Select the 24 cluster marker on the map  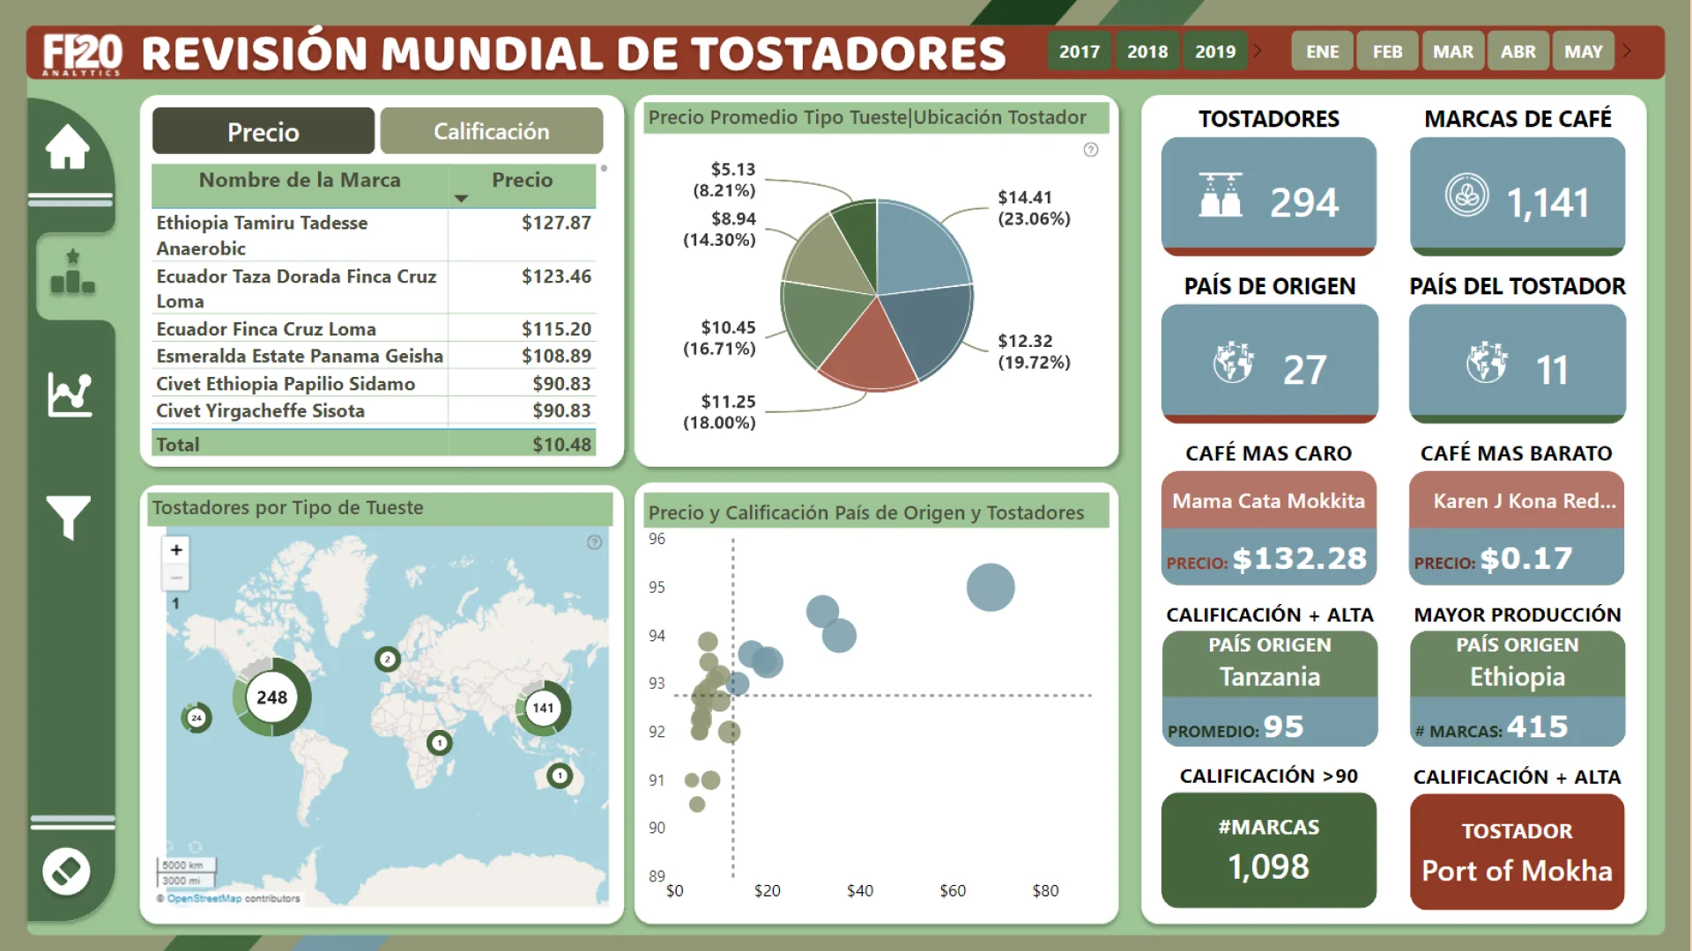[x=197, y=718]
